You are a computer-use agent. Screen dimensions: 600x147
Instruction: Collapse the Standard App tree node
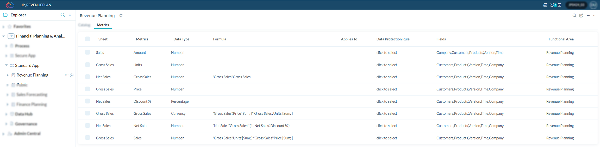click(x=6, y=65)
